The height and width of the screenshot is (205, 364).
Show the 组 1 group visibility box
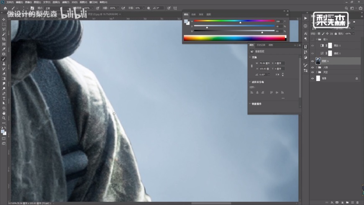(x=313, y=39)
